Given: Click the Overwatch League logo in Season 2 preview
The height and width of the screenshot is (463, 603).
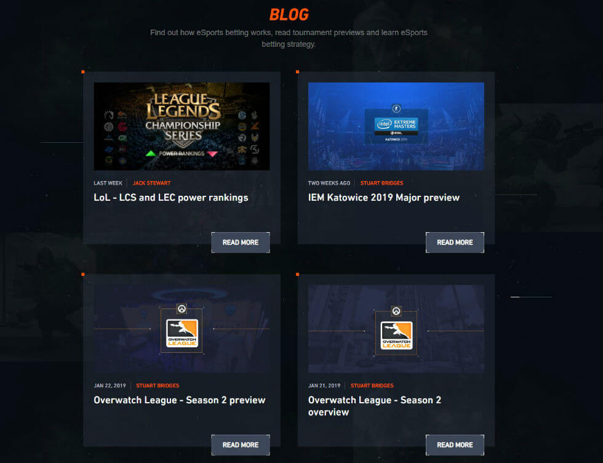Looking at the screenshot, I should [182, 333].
